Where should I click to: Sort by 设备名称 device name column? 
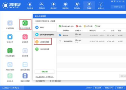66,30
